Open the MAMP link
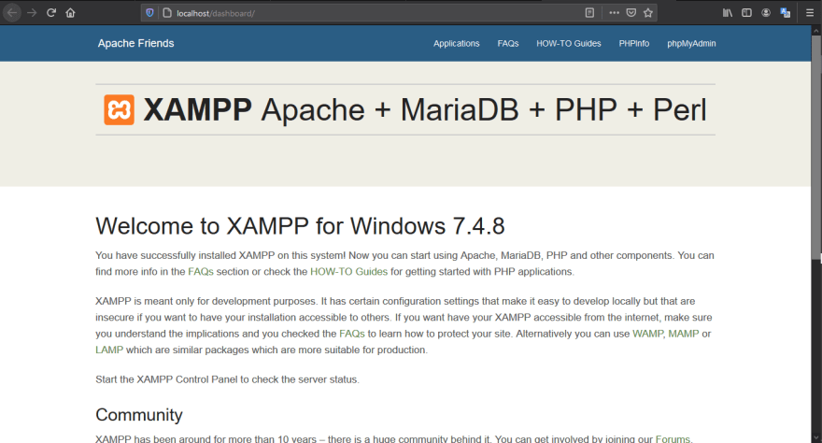The width and height of the screenshot is (822, 443). coord(684,334)
